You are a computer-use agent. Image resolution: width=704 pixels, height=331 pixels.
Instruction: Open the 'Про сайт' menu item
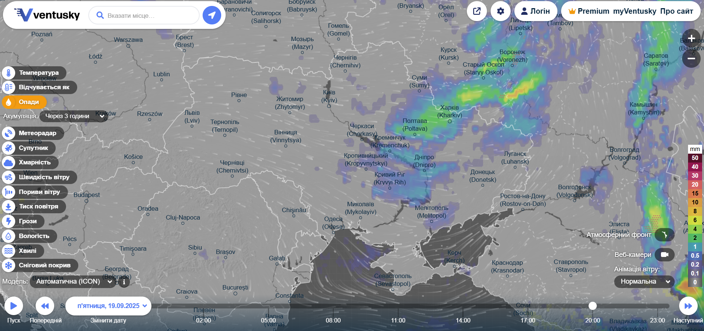(x=676, y=11)
